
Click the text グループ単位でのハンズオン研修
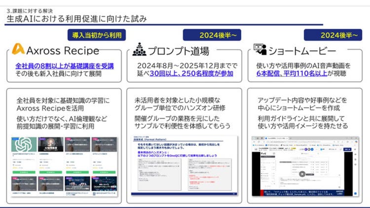click(180, 108)
